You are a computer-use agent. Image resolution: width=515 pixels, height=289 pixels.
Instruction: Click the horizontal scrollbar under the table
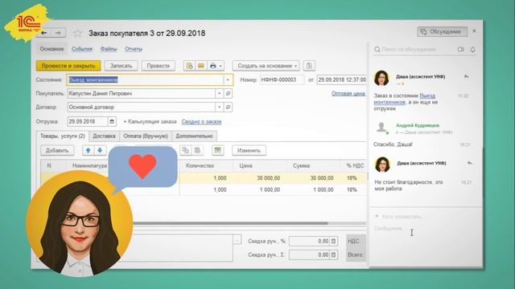230,223
